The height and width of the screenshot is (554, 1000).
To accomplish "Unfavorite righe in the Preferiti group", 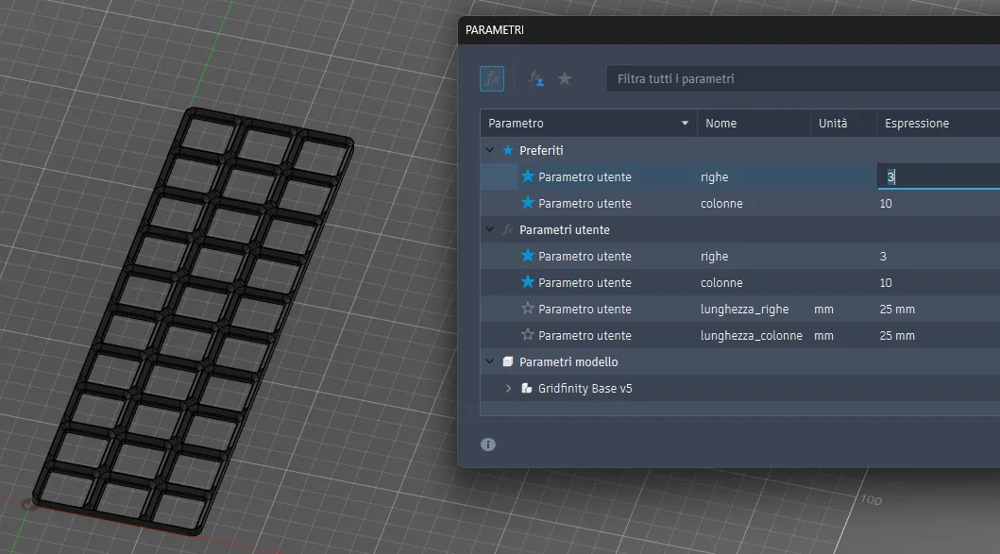I will (x=528, y=176).
